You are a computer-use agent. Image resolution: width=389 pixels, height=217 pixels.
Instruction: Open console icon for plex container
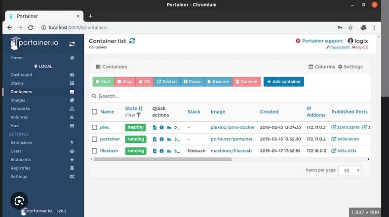177,127
